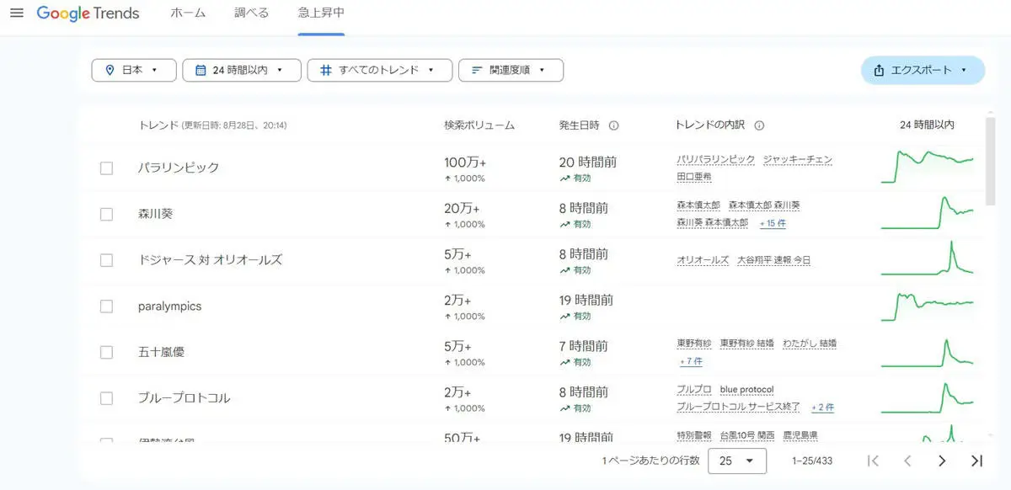Click the 20 時間前 start time
Screen dimensions: 1011x490
pyautogui.click(x=587, y=162)
